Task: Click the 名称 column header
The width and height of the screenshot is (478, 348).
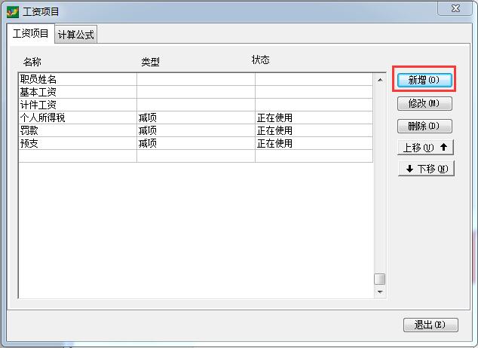Action: [x=32, y=62]
